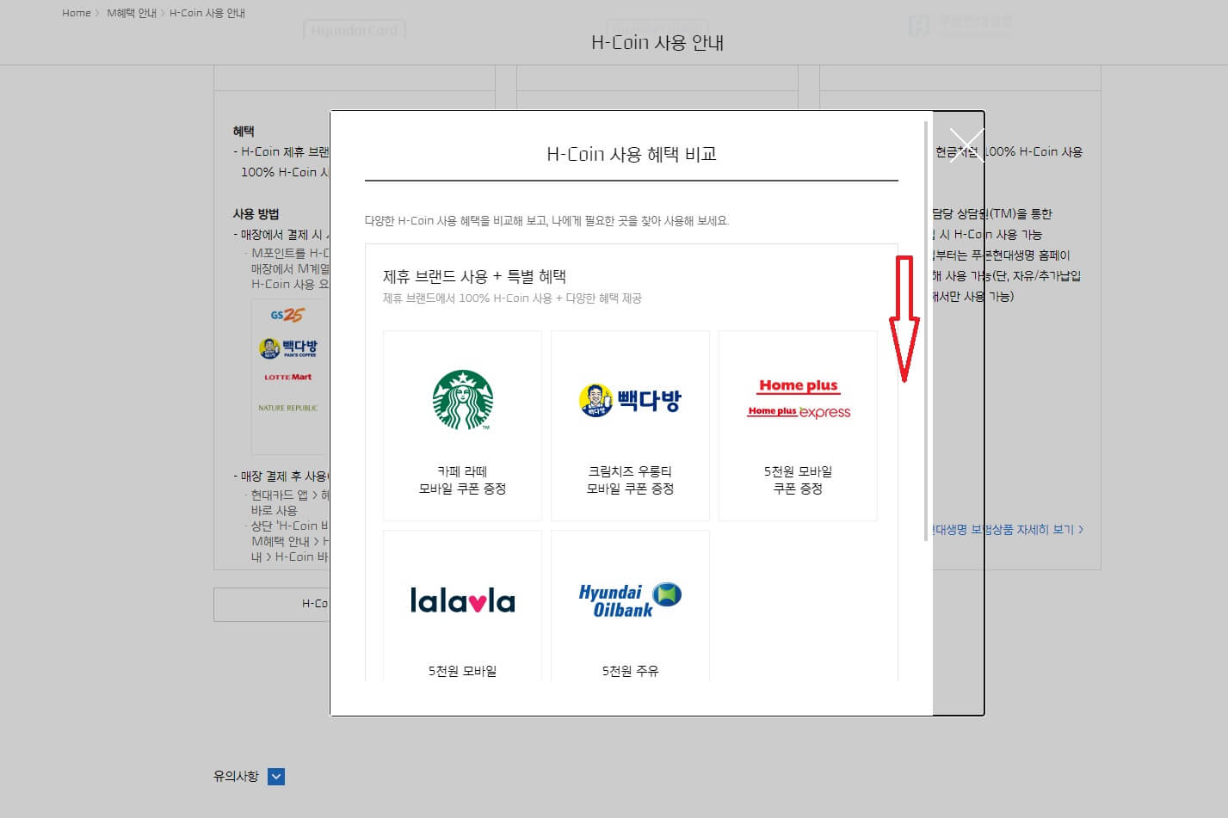Close the H-Coin benefit comparison popup
Screen dimensions: 1228x818
[x=966, y=145]
